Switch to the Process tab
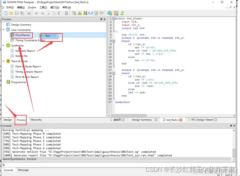The height and width of the screenshot is (176, 240). point(21,120)
